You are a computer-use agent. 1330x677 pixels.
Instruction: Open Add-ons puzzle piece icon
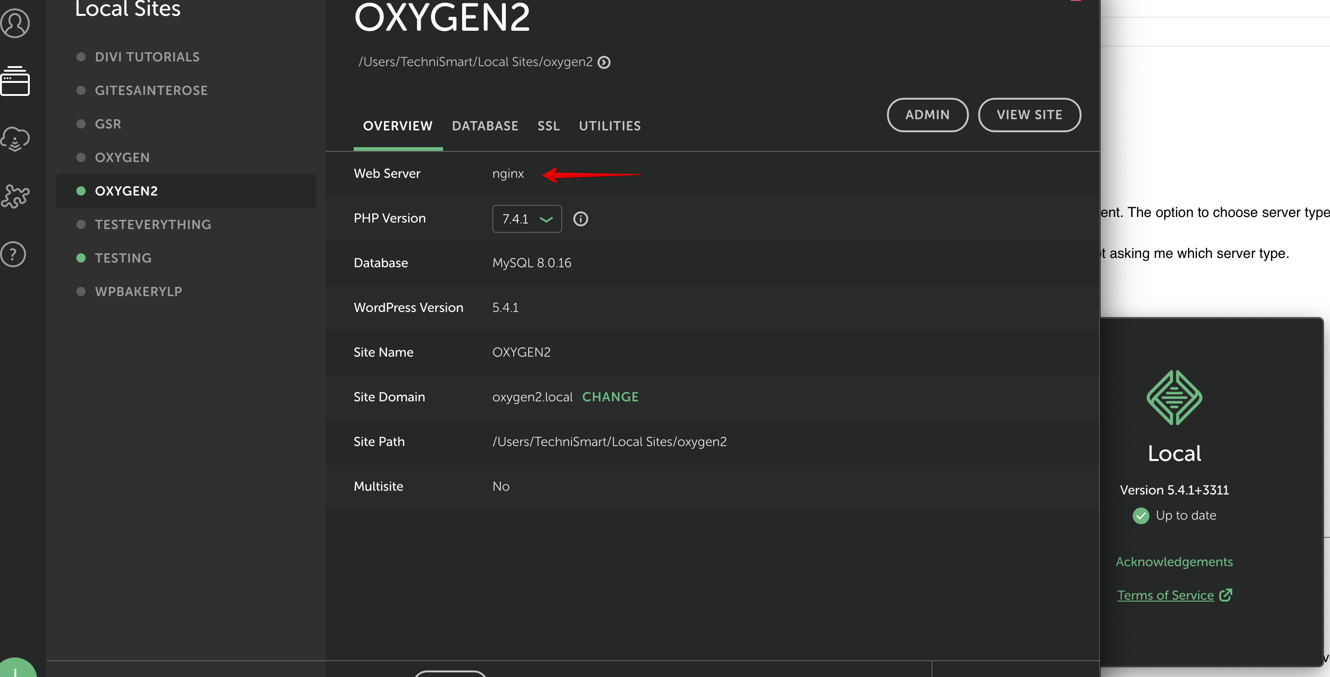(15, 196)
